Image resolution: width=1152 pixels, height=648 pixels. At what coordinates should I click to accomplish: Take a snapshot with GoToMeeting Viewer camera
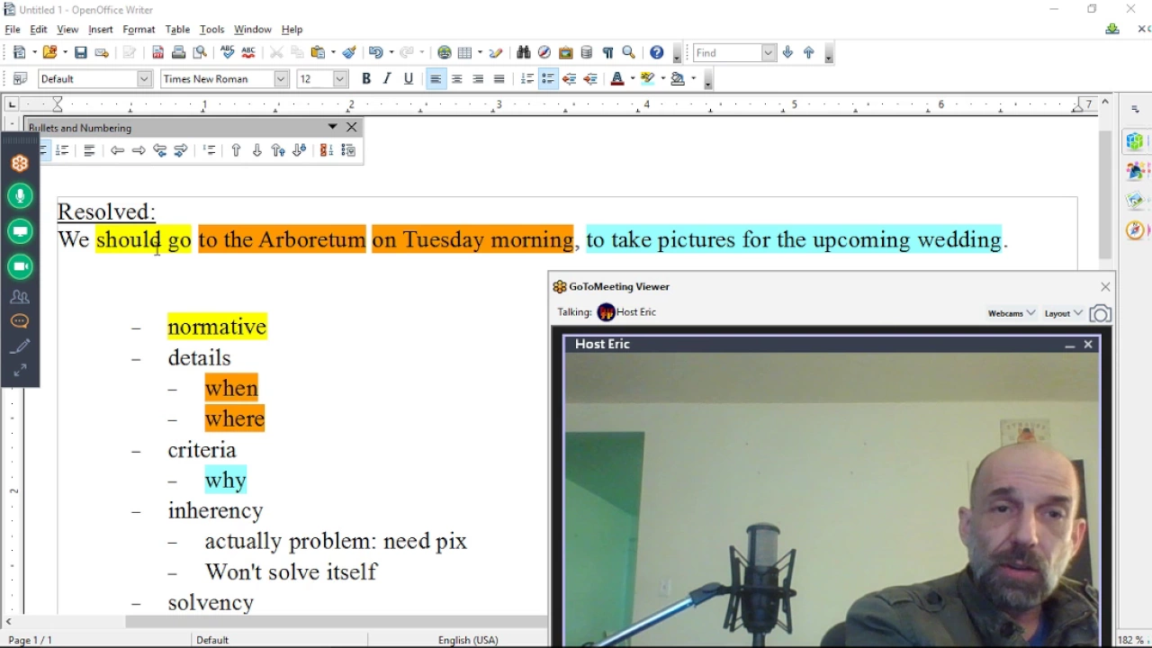[1100, 313]
